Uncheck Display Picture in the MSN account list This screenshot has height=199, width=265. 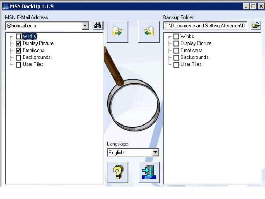(x=18, y=44)
